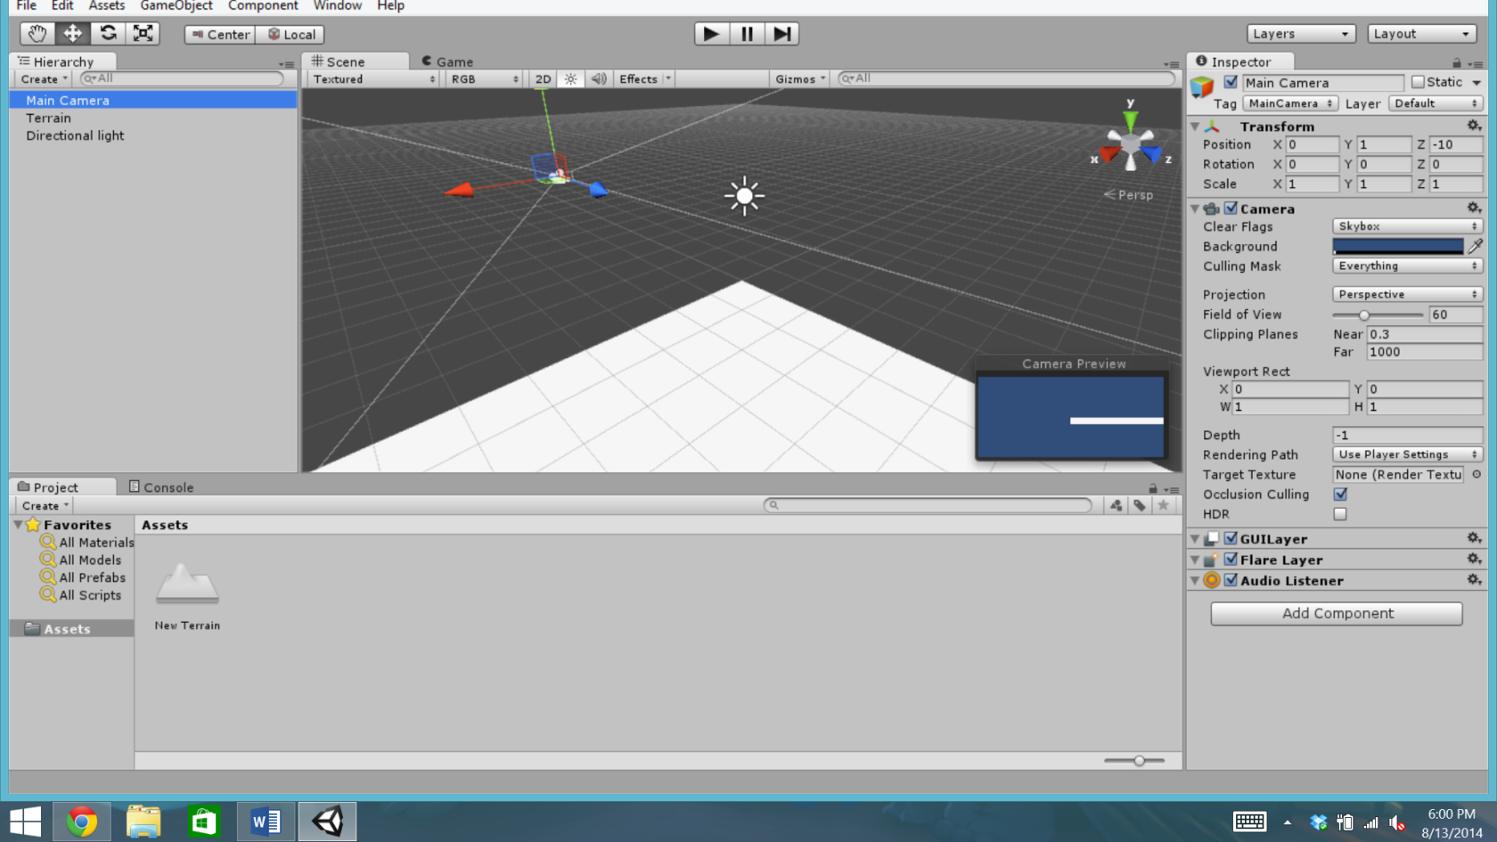Select the Move tool
1497x842 pixels.
point(72,34)
